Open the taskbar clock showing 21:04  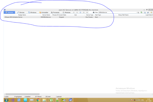pos(148,100)
